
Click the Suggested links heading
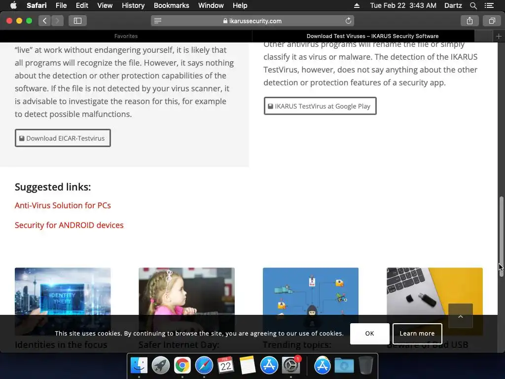click(x=53, y=187)
